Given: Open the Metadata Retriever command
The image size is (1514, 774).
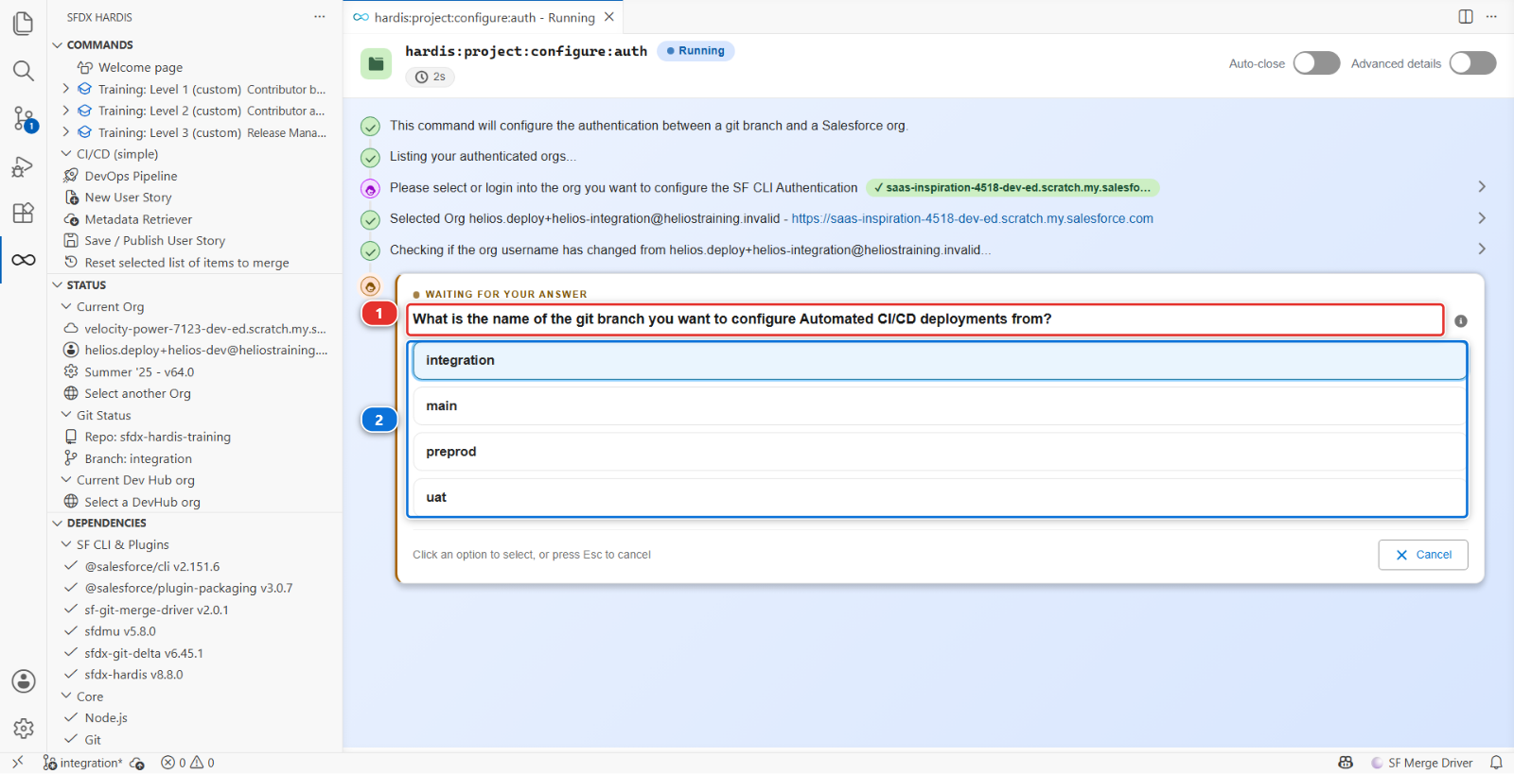Looking at the screenshot, I should (138, 219).
